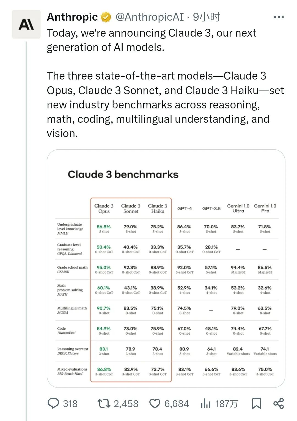Open the reply comments icon
Viewport: 297px width, 421px height.
53,403
